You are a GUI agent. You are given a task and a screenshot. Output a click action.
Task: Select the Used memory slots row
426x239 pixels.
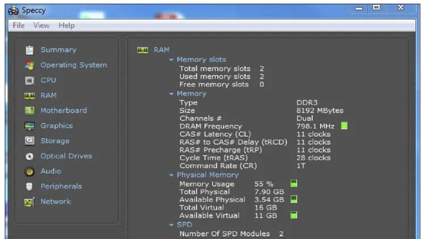pos(222,77)
